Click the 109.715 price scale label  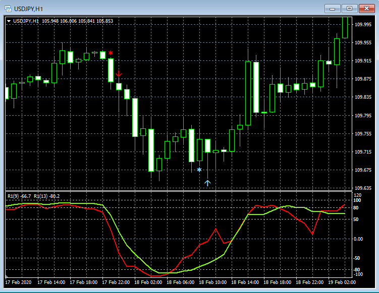363,152
